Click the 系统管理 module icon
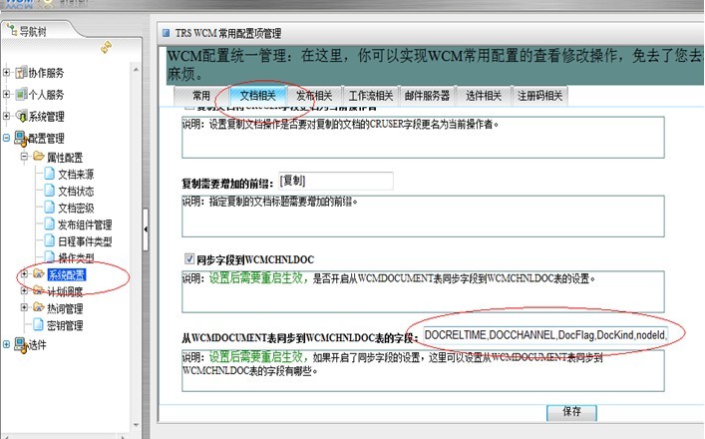705x439 pixels. 21,116
